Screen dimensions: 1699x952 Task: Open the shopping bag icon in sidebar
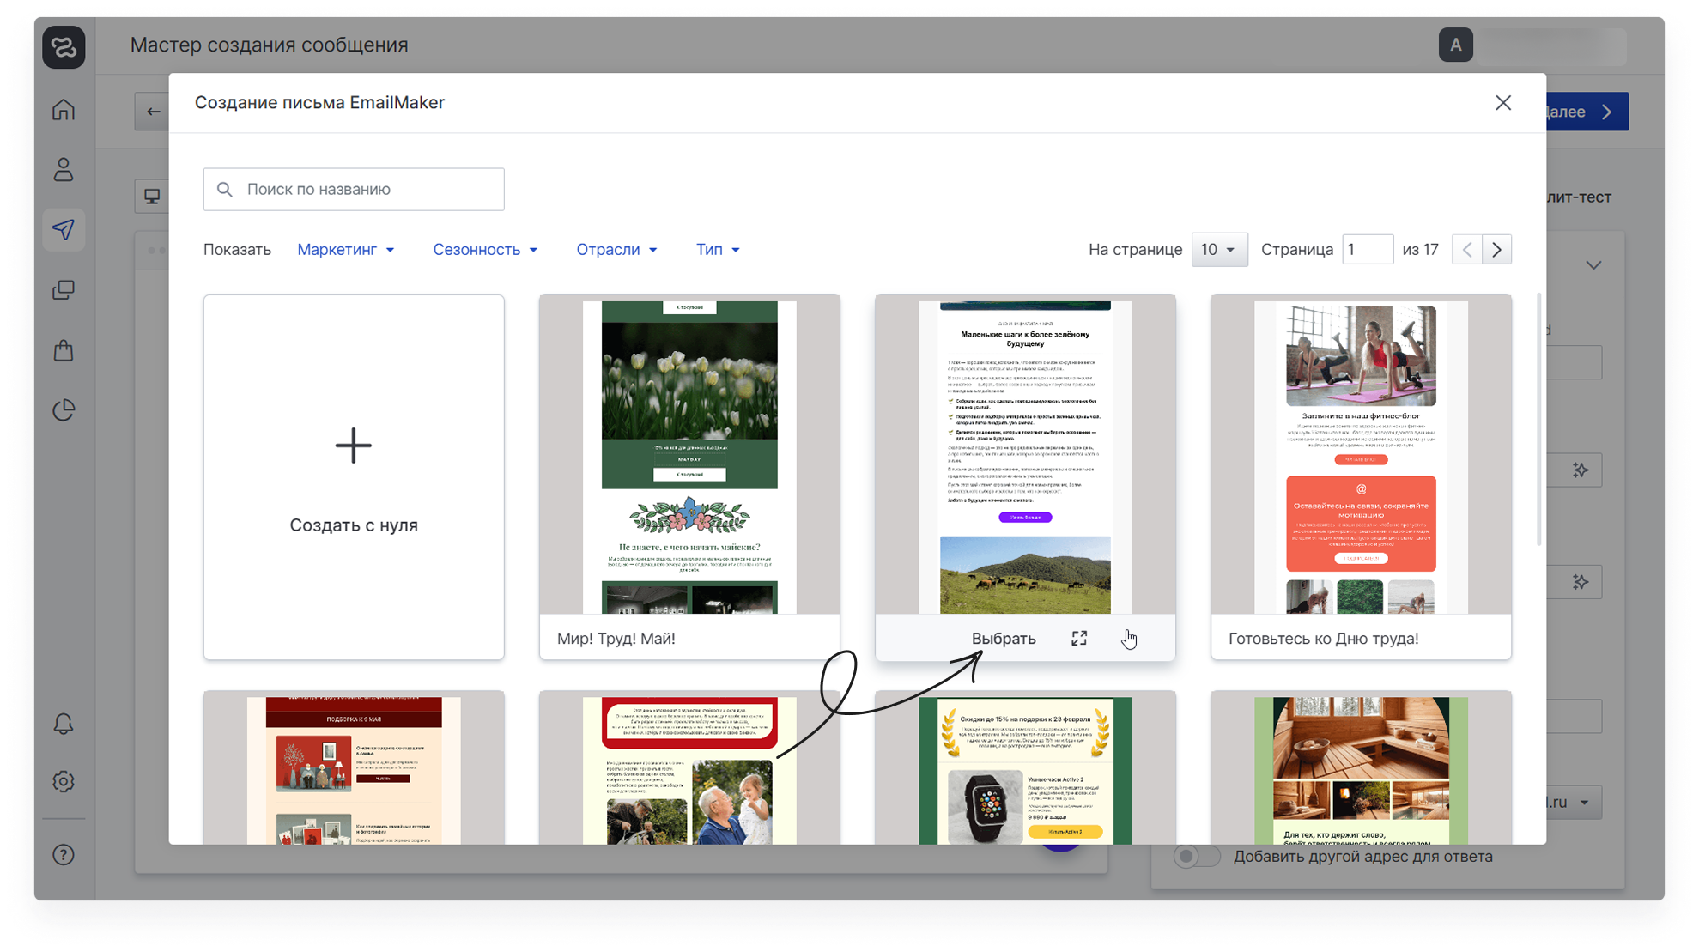64,350
